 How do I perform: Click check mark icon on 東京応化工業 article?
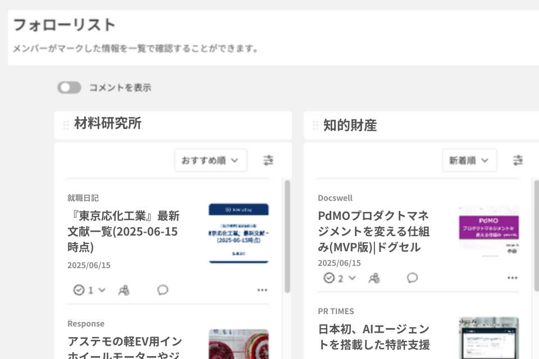point(79,290)
